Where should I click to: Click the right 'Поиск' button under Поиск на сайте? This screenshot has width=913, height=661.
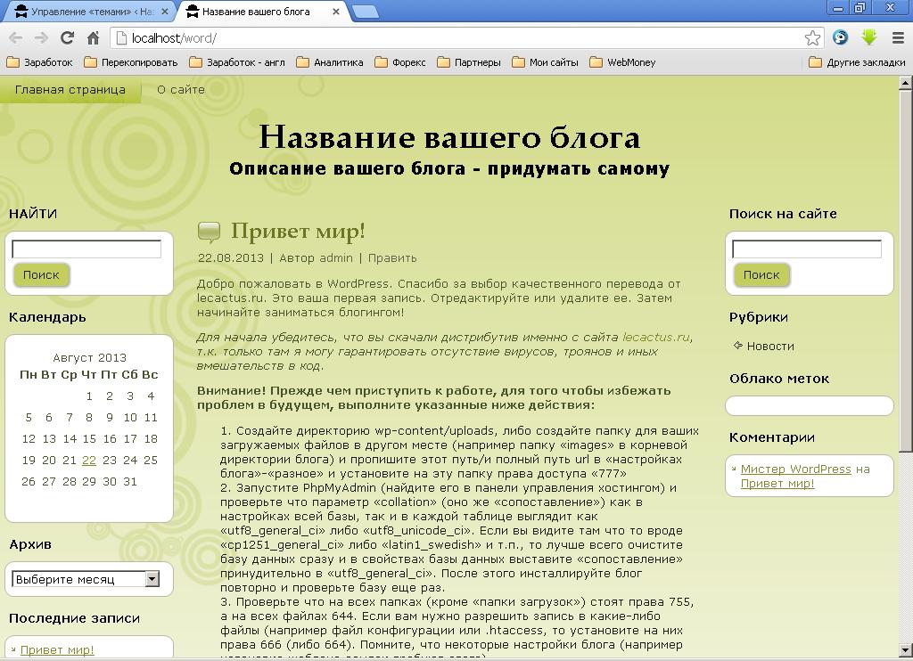coord(761,274)
